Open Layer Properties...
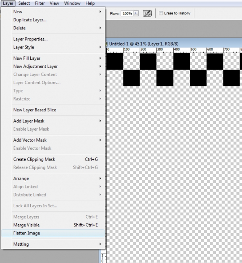 pyautogui.click(x=53, y=39)
